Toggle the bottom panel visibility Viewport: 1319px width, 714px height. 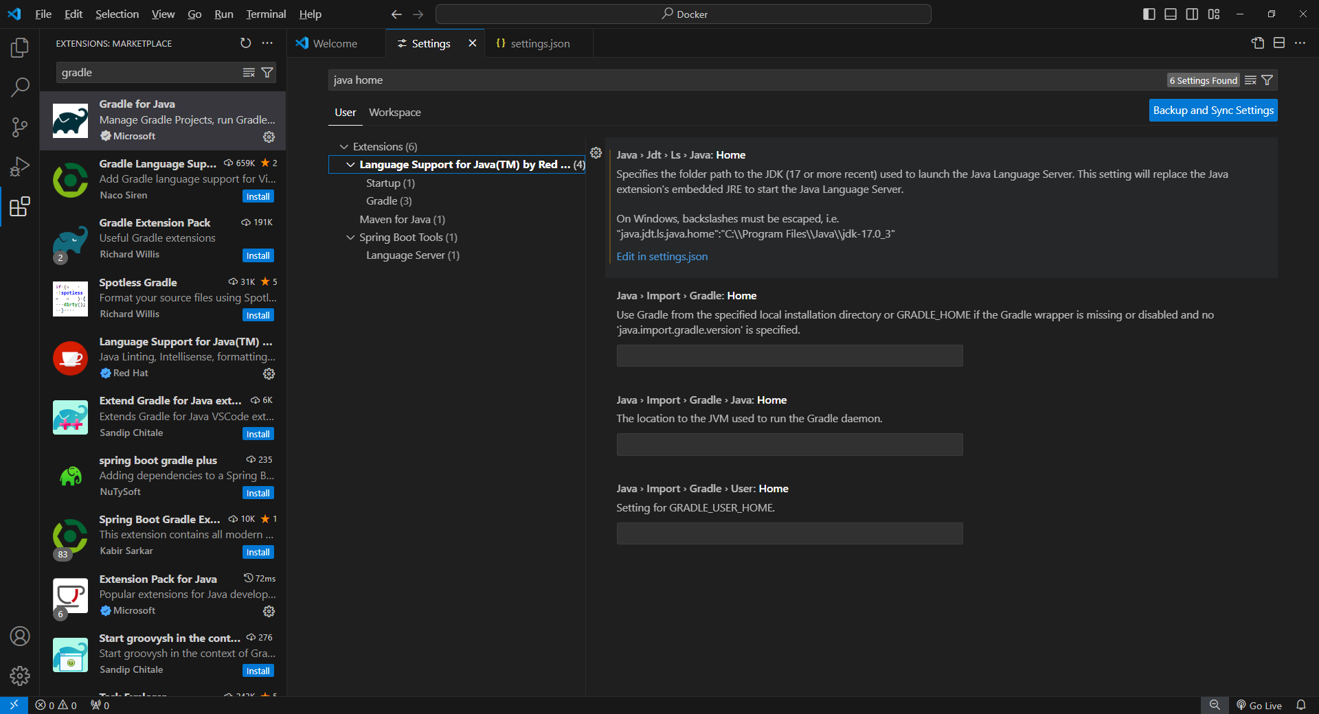[1170, 14]
